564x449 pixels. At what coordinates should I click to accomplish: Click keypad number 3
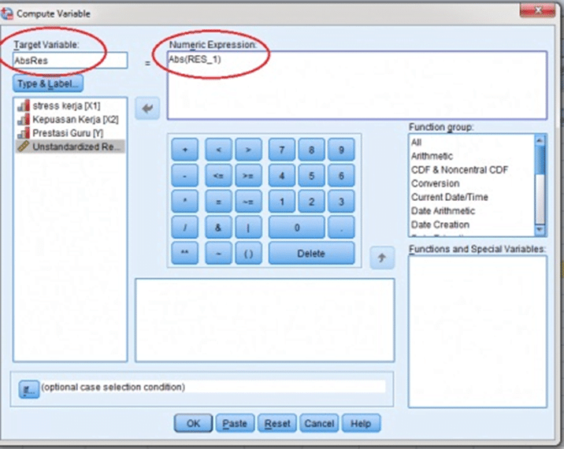click(x=341, y=202)
